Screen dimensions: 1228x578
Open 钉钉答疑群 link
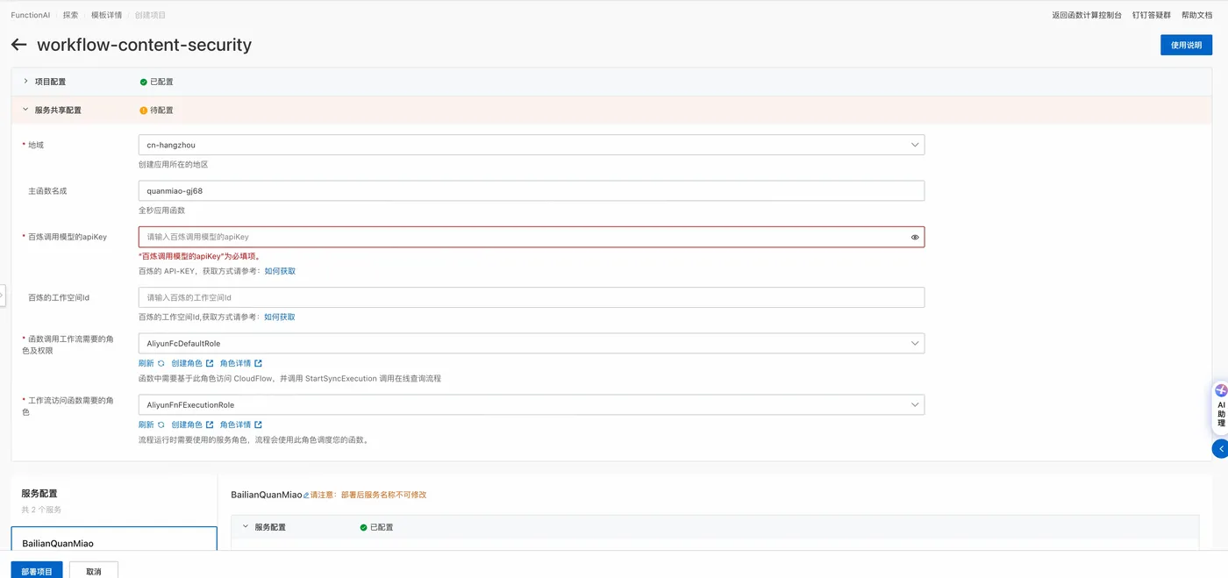pyautogui.click(x=1151, y=15)
